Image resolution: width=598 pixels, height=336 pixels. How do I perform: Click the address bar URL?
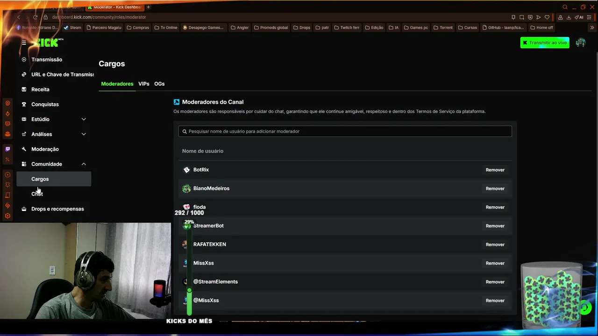(x=99, y=17)
